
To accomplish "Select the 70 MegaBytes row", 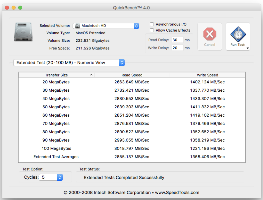I will click(132, 124).
